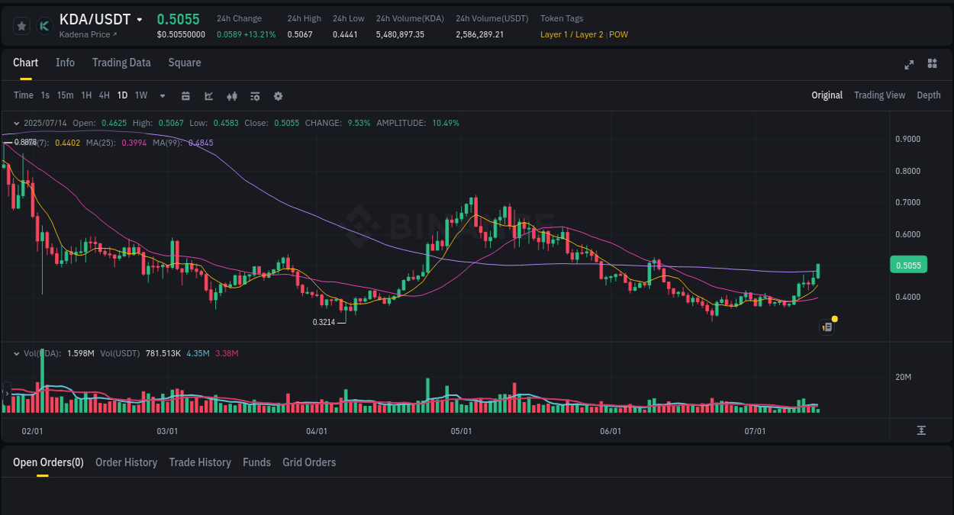Image resolution: width=954 pixels, height=515 pixels.
Task: Switch to the Trading Data tab
Action: (x=121, y=63)
